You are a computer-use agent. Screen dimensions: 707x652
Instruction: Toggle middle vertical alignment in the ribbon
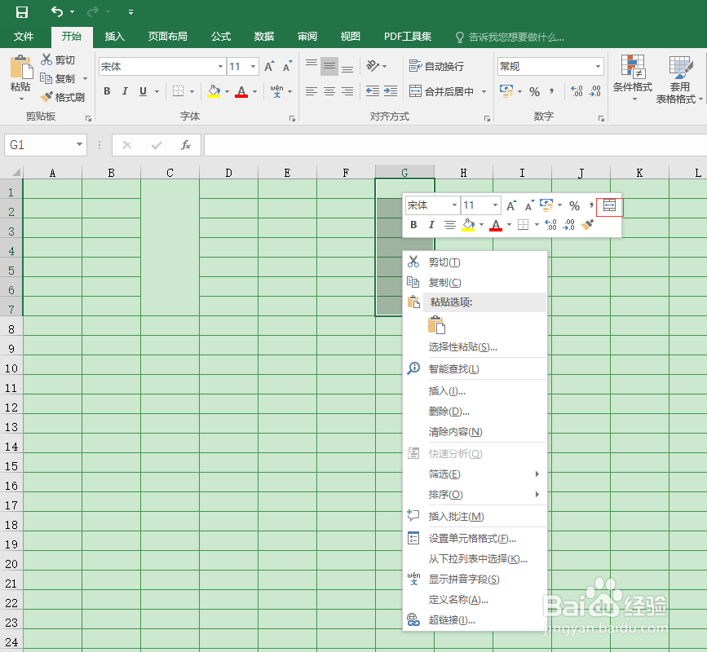click(329, 66)
